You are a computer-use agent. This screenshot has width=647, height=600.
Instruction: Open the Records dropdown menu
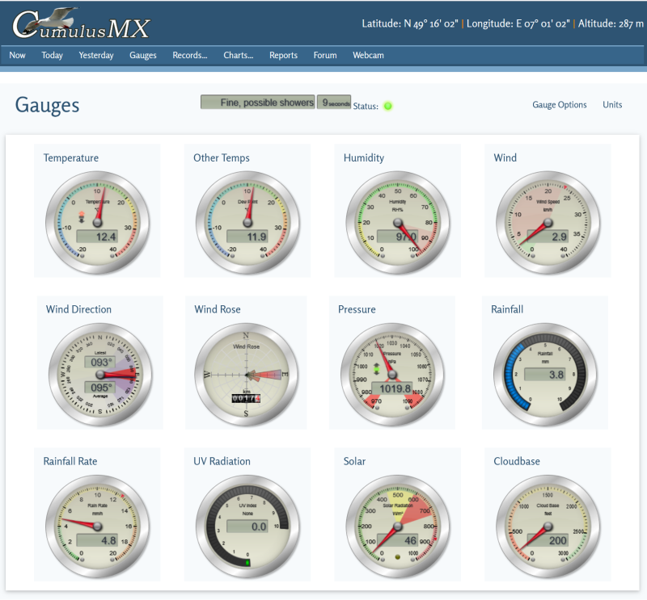click(189, 55)
